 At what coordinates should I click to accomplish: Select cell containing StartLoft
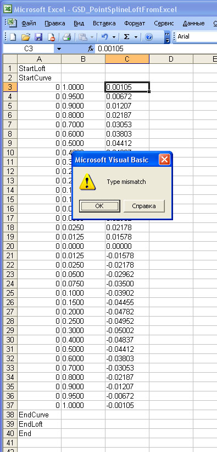(x=40, y=68)
